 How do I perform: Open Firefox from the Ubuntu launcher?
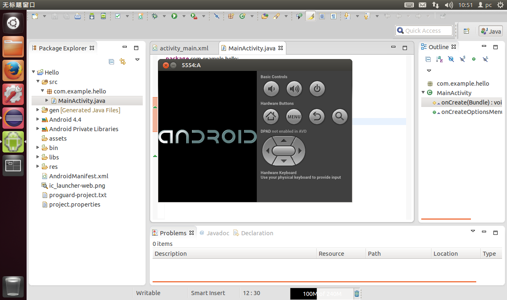pos(13,70)
